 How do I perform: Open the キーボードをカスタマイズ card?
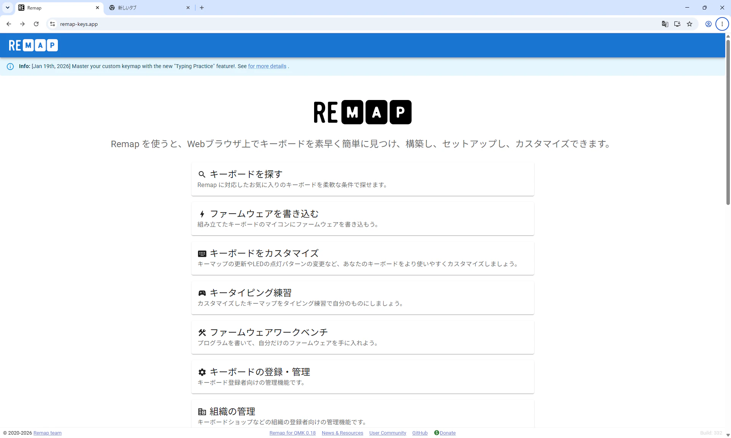point(363,258)
